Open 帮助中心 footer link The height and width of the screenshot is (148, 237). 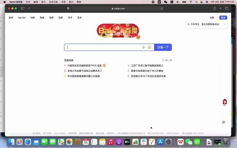pyautogui.click(x=111, y=133)
